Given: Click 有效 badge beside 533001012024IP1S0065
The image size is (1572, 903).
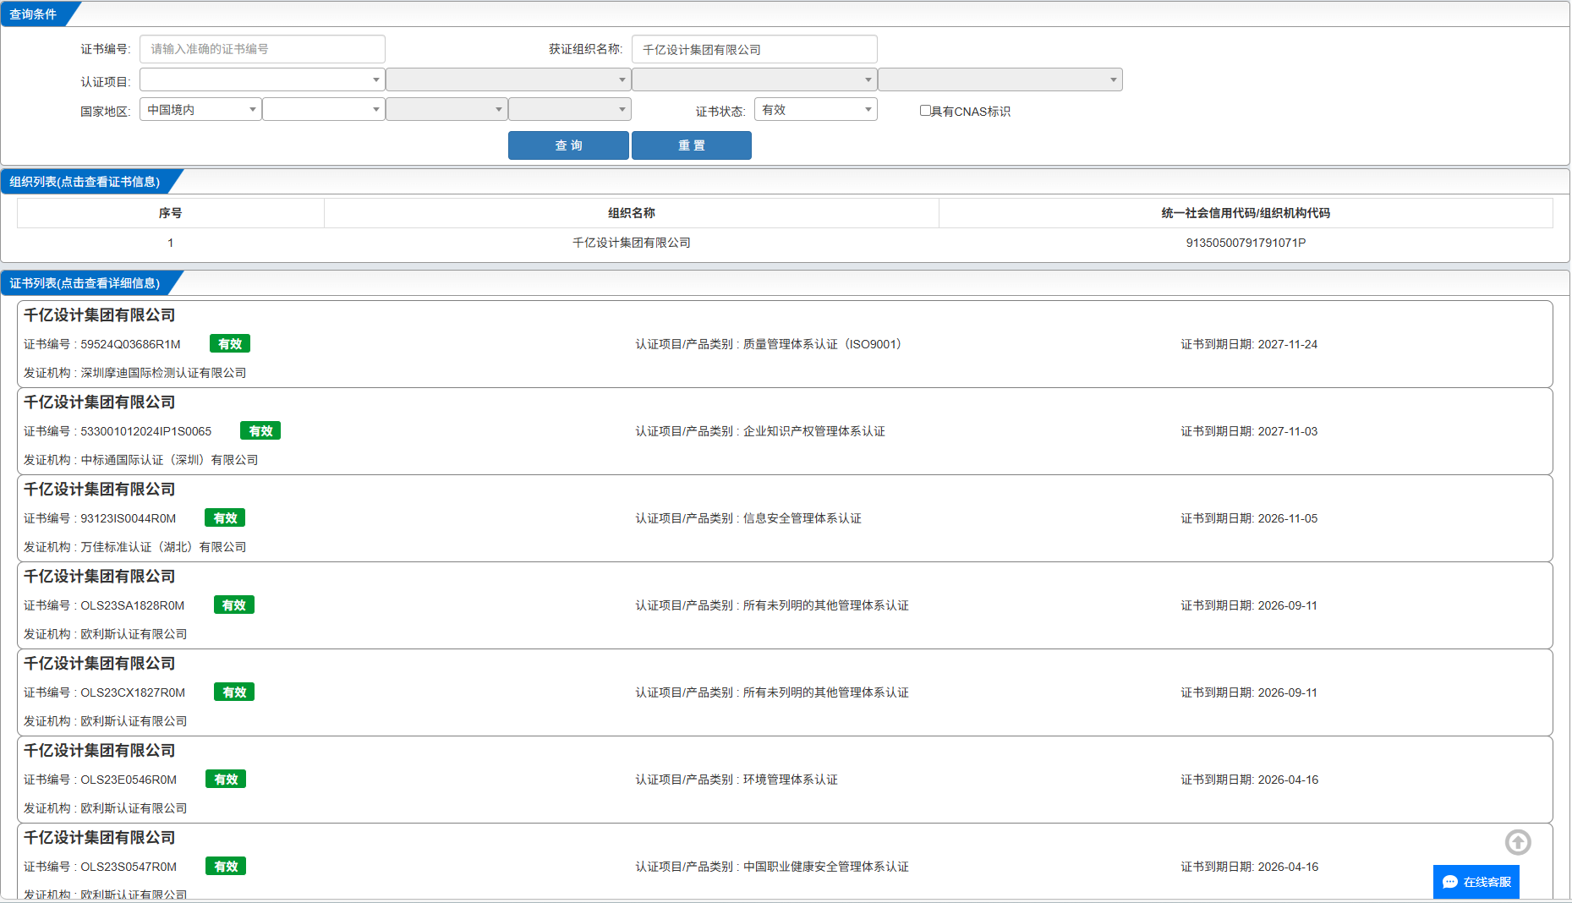Looking at the screenshot, I should (x=260, y=431).
